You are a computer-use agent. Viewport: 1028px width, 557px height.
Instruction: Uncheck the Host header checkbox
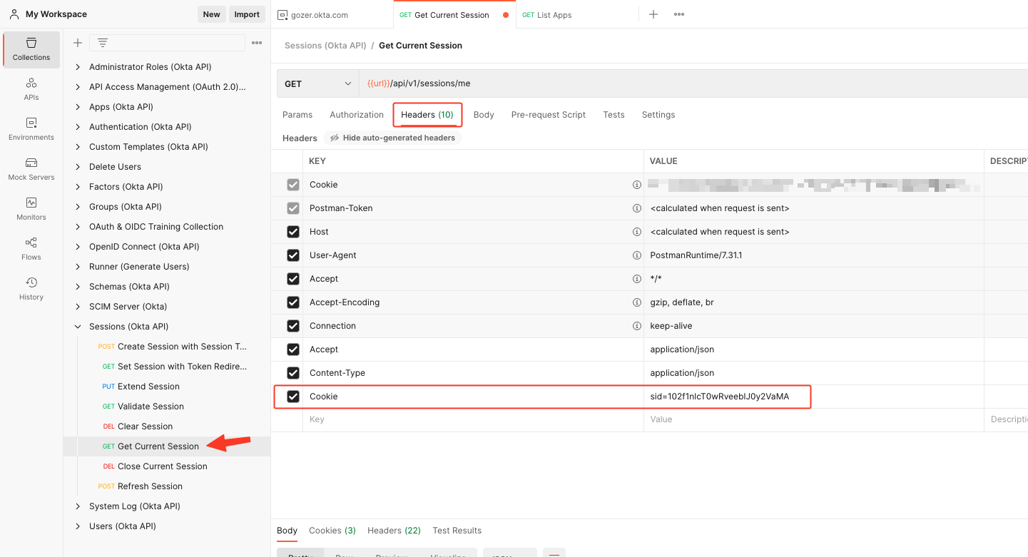click(293, 232)
